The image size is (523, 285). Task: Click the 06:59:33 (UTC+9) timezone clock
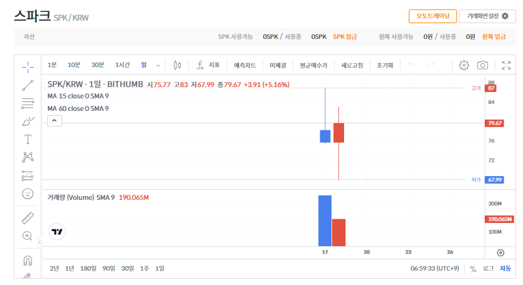tap(434, 268)
